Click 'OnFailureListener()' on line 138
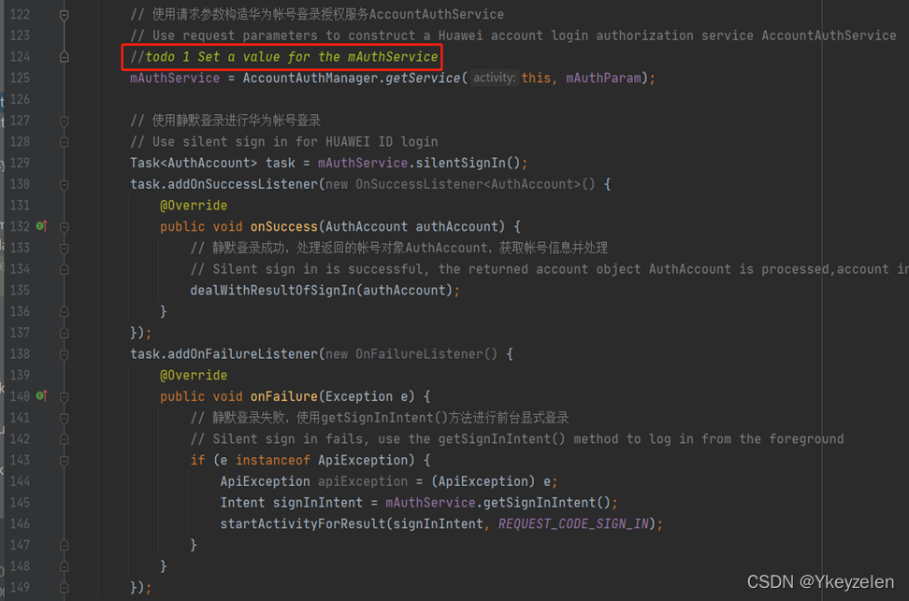Viewport: 909px width, 601px height. coord(426,354)
